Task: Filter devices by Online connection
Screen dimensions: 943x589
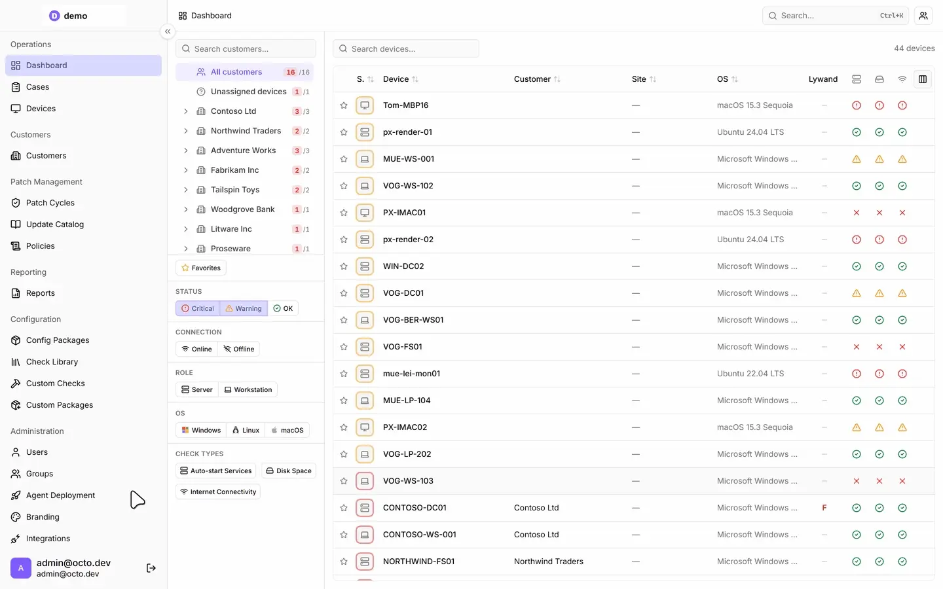Action: click(x=196, y=349)
